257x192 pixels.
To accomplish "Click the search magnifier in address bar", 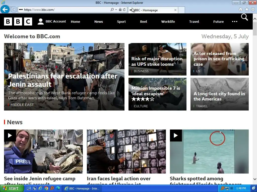I will pos(112,10).
